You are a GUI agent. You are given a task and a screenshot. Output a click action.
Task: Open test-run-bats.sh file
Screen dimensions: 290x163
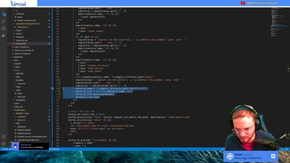[x=22, y=47]
